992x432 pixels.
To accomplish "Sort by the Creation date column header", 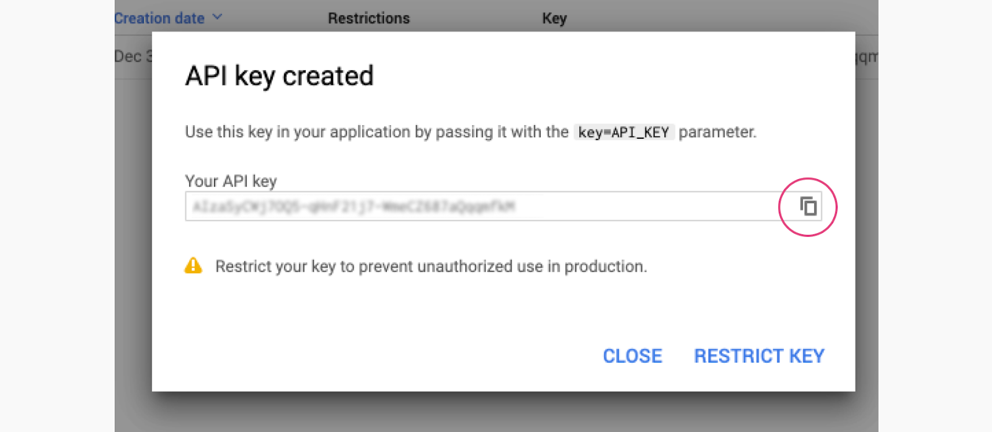I will [x=159, y=18].
